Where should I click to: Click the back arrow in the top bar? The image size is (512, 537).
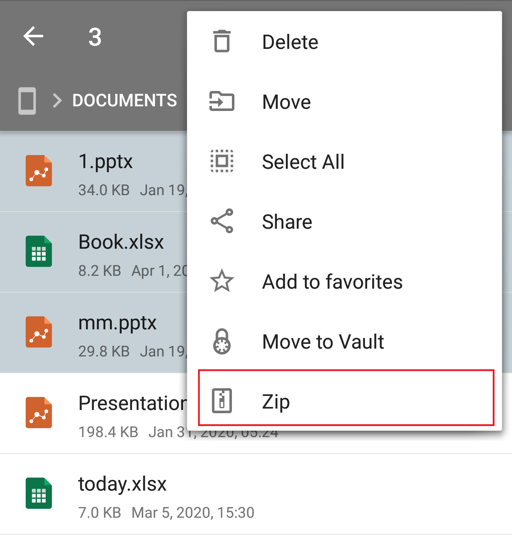point(33,36)
